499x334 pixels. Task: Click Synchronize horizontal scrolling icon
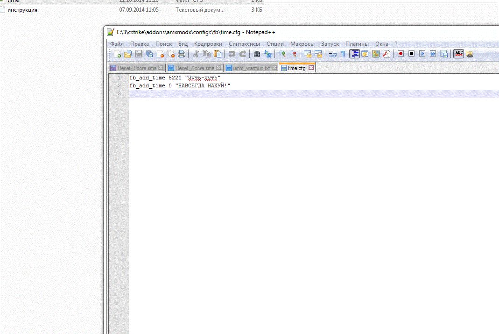pyautogui.click(x=318, y=54)
